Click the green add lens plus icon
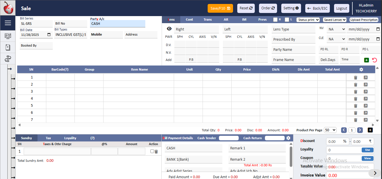 [366, 60]
